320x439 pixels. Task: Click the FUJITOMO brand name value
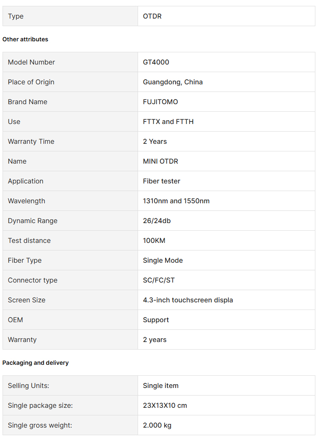(160, 102)
